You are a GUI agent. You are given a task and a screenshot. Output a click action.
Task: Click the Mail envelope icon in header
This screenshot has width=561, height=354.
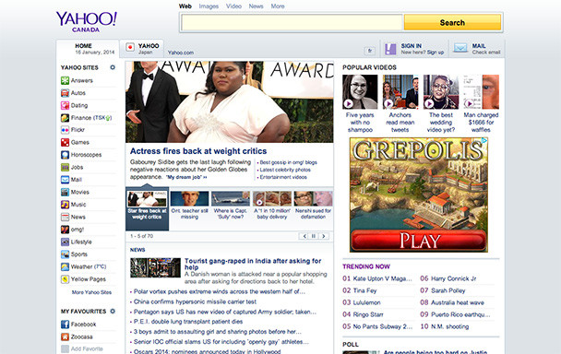click(460, 48)
